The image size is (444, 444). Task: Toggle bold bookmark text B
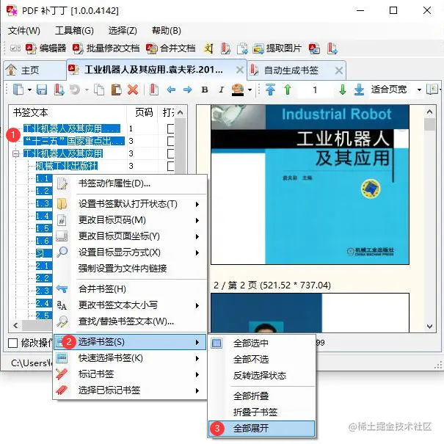[x=205, y=90]
